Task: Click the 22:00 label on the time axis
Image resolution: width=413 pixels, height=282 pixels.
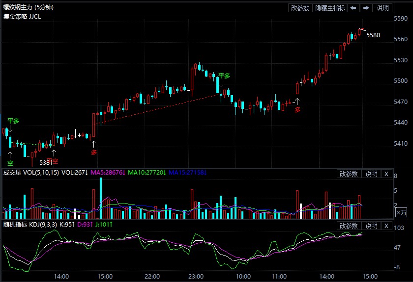Action: click(x=152, y=277)
